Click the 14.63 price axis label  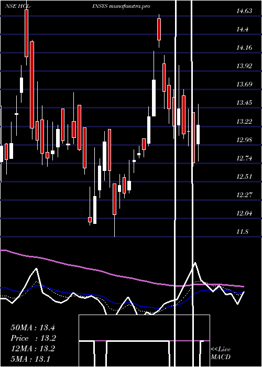tap(244, 11)
